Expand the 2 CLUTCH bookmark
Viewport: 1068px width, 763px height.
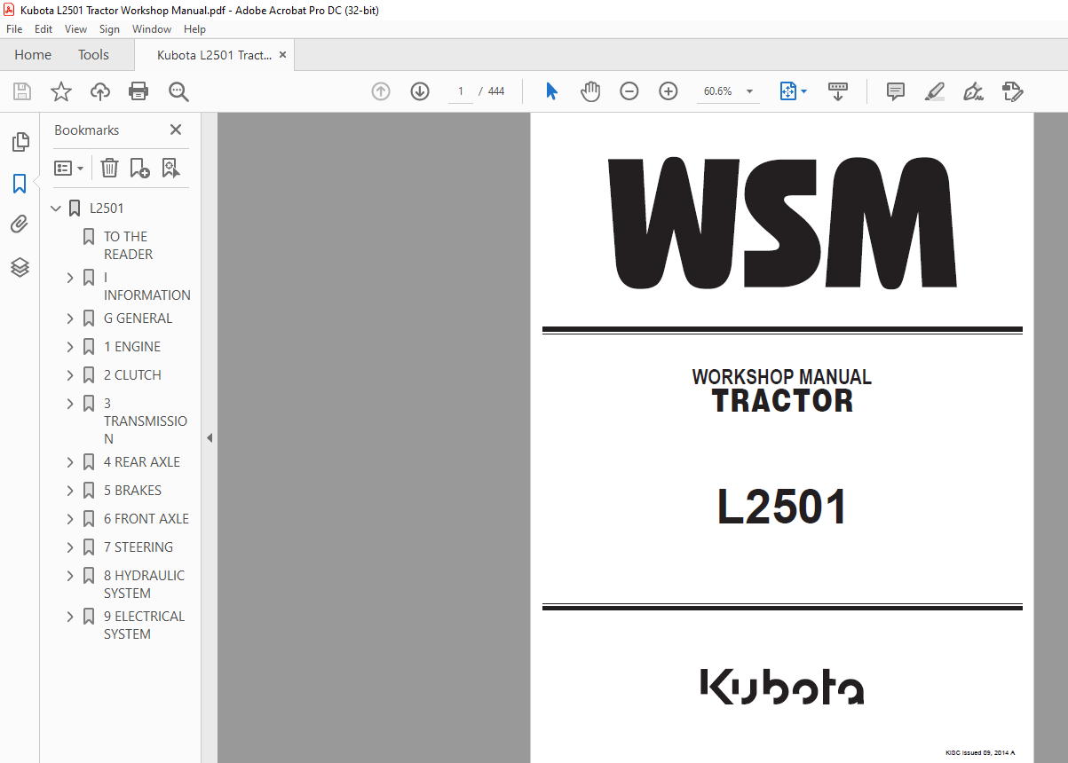(70, 375)
